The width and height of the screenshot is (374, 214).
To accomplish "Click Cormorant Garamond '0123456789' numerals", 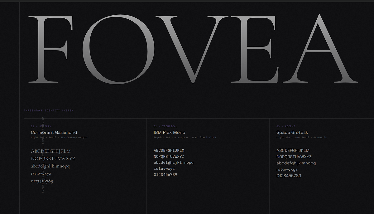I will pos(42,181).
